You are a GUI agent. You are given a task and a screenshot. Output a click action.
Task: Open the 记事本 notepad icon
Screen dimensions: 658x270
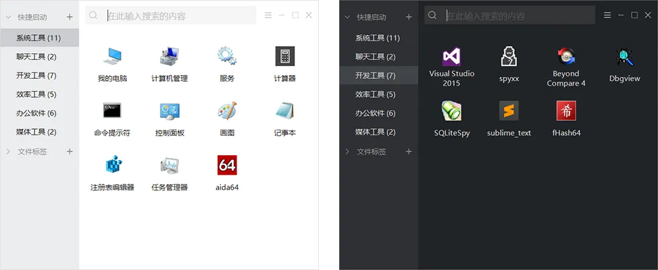tap(285, 111)
